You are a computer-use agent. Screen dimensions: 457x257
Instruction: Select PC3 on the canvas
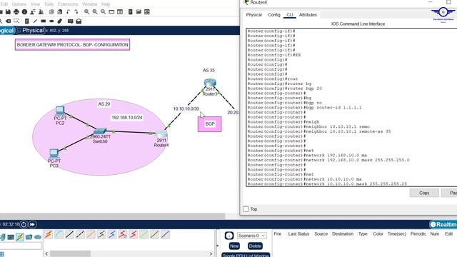tap(54, 153)
